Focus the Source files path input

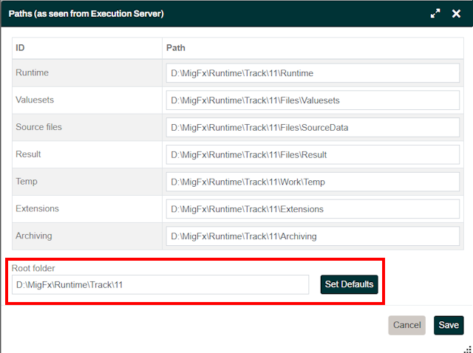(x=313, y=128)
